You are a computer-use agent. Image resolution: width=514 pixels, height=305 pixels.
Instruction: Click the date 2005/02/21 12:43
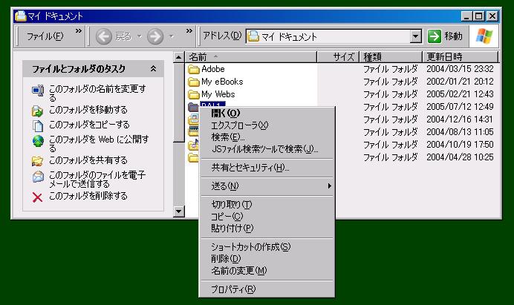coord(460,94)
